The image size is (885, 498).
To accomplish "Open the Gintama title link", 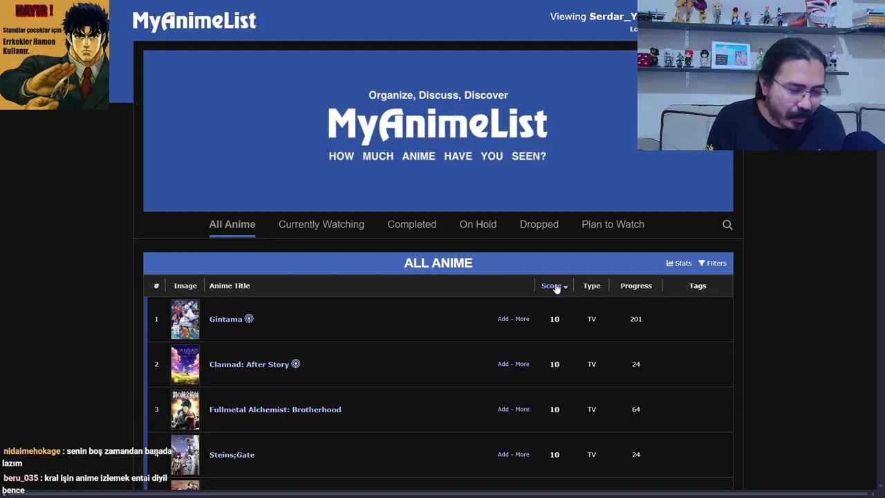I will tap(225, 319).
